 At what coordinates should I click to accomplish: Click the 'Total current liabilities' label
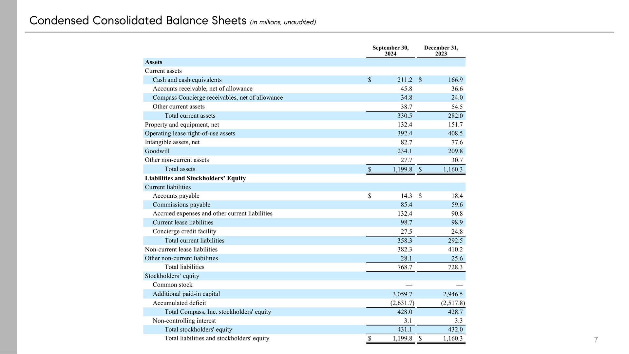coord(195,241)
